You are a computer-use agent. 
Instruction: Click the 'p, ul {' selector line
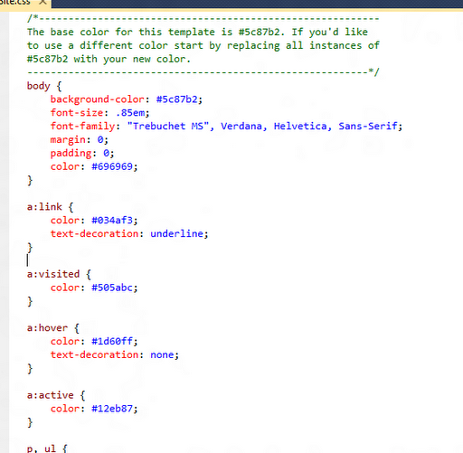click(47, 448)
